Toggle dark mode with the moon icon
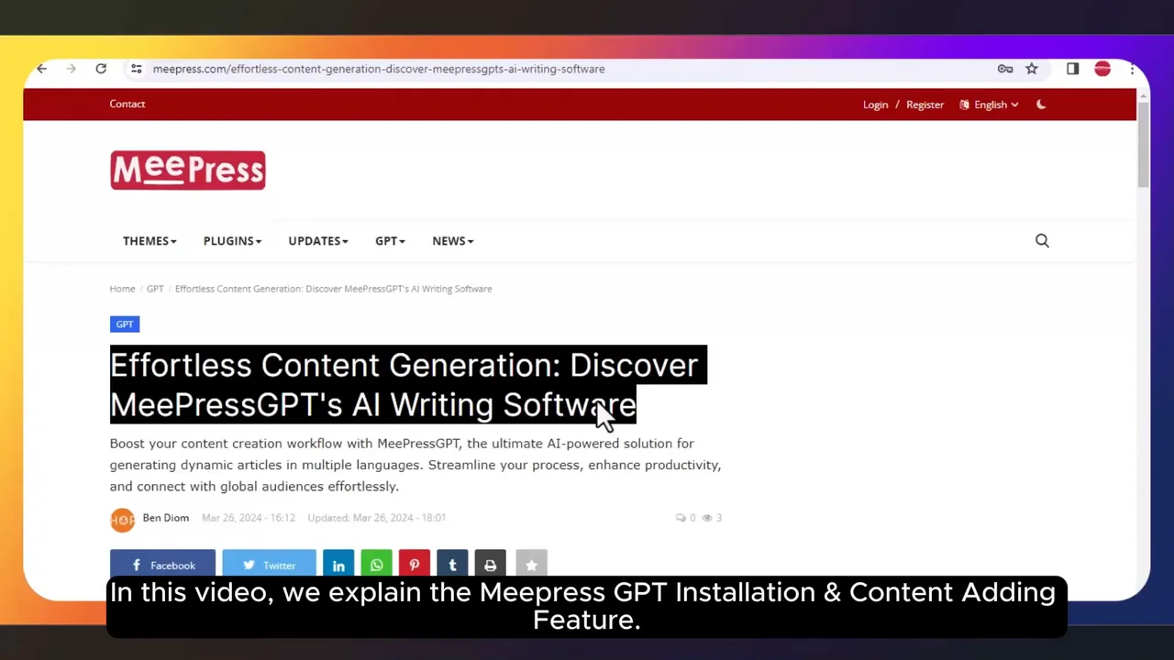Screen dimensions: 1174x660 tap(1041, 104)
